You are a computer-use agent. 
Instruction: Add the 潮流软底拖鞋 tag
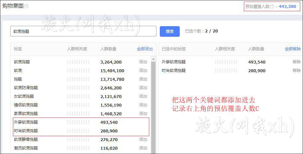143,148
